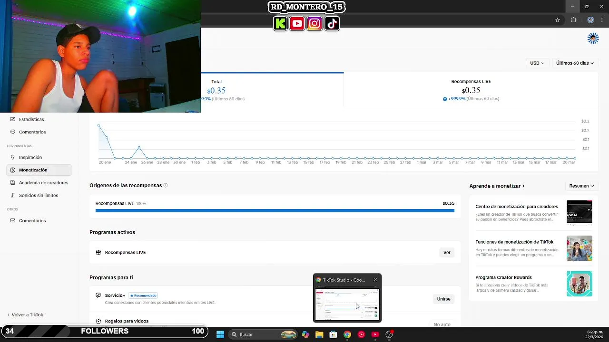This screenshot has width=609, height=342.
Task: Open Sonidos sin límites
Action: [x=39, y=195]
